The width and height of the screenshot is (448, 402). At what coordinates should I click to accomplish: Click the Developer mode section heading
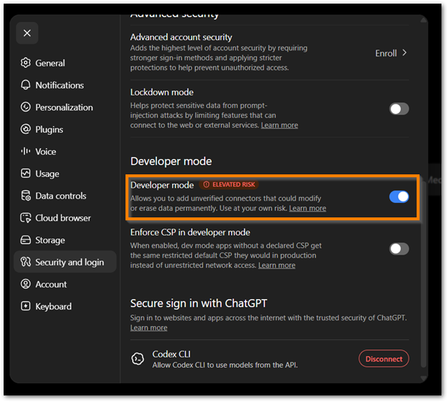click(171, 161)
